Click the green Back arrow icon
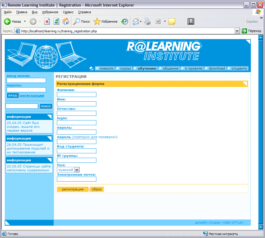The height and width of the screenshot is (238, 265). click(x=7, y=21)
